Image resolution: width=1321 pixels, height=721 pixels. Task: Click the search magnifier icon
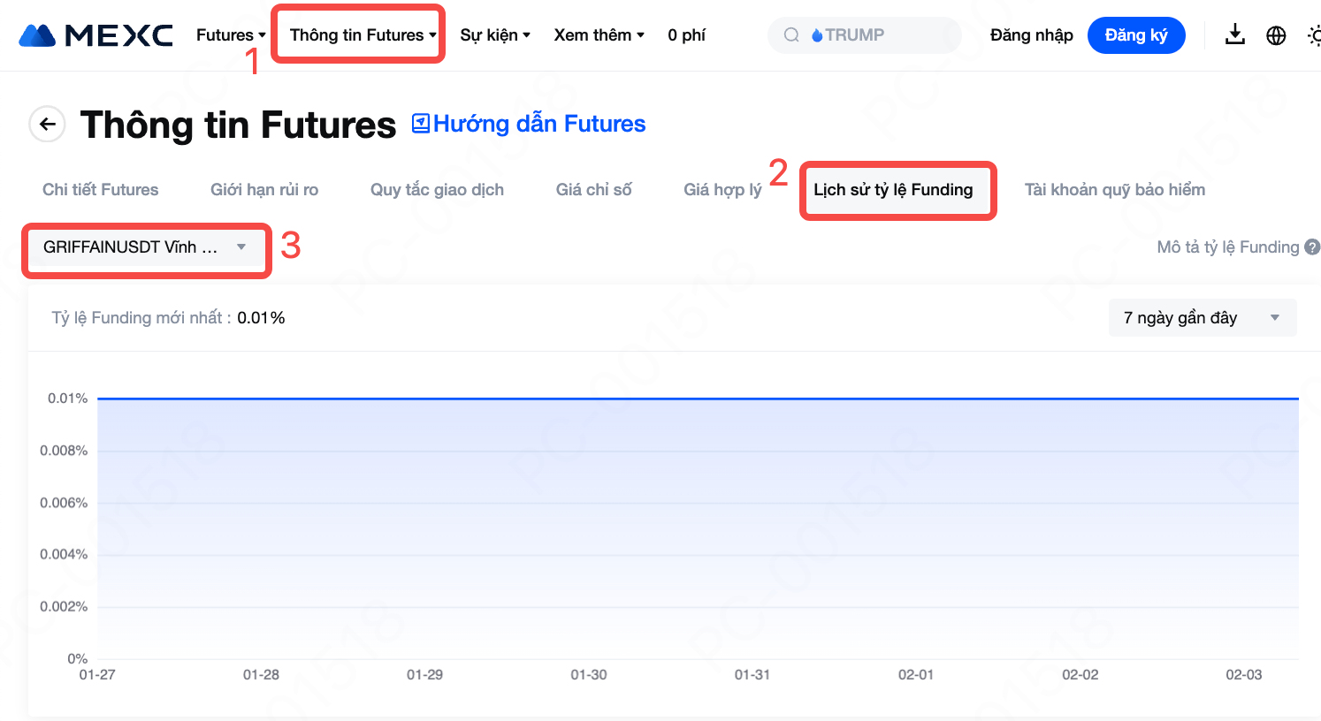pyautogui.click(x=792, y=35)
